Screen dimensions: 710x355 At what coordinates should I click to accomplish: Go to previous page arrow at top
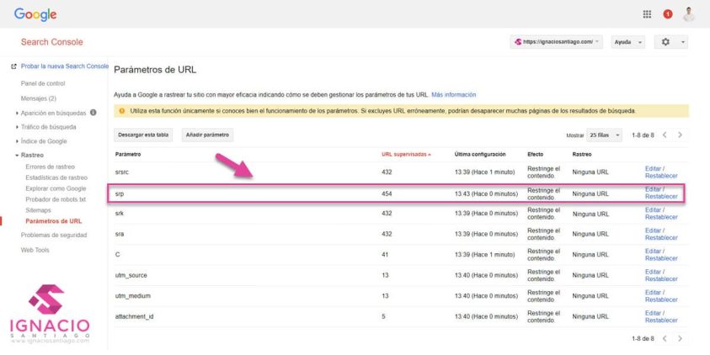[665, 135]
